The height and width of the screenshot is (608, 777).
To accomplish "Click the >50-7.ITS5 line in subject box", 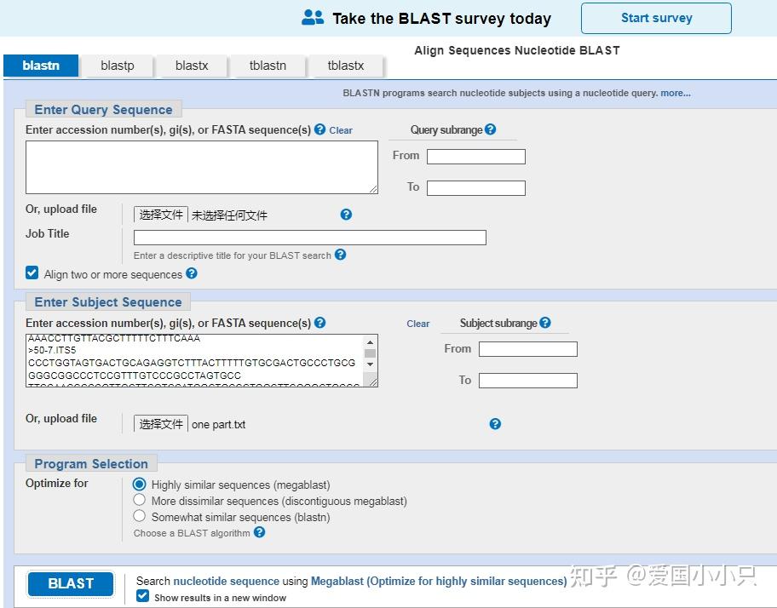I will click(x=52, y=350).
